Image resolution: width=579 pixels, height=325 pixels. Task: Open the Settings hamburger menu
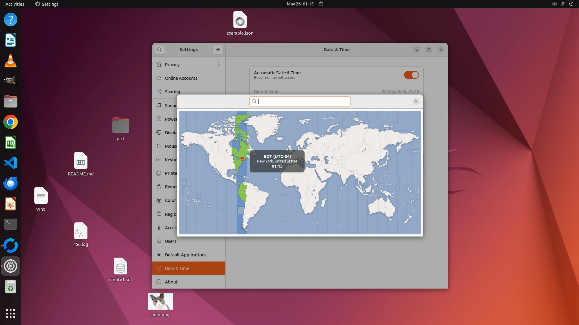pos(218,50)
